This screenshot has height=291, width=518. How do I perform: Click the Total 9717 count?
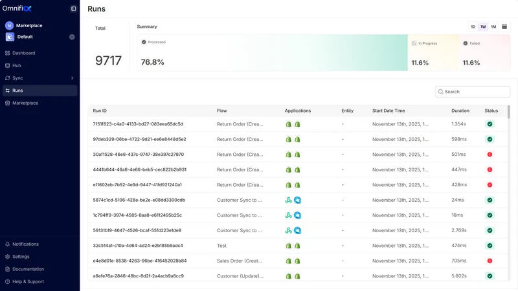[108, 61]
